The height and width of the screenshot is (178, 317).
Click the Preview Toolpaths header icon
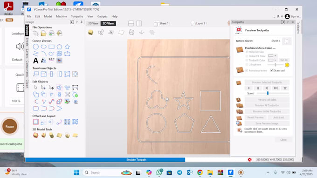tap(239, 30)
